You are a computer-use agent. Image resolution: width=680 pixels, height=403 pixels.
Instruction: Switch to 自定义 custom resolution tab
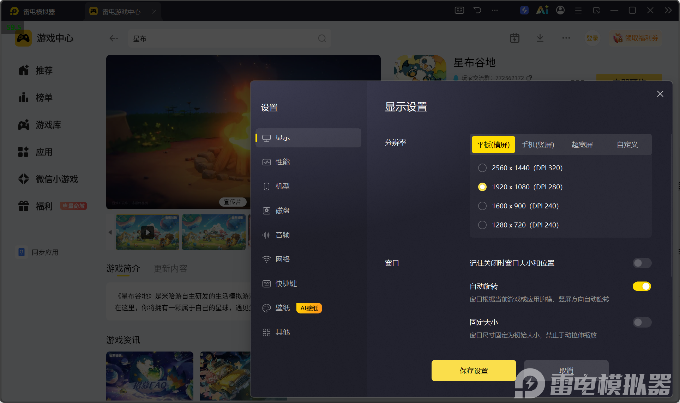click(x=627, y=145)
